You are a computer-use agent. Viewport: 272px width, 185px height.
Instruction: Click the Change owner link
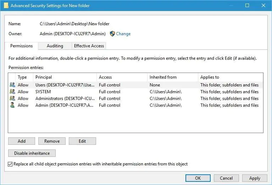tap(123, 34)
